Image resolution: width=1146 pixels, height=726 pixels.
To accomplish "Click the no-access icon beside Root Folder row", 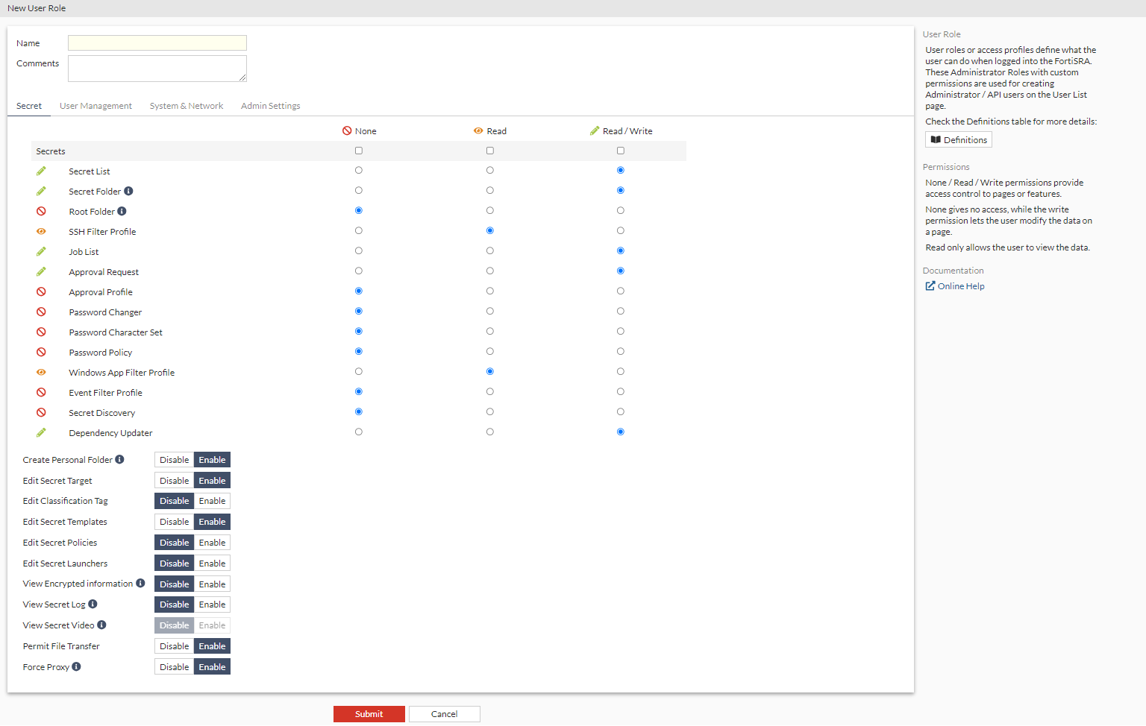I will click(x=41, y=211).
